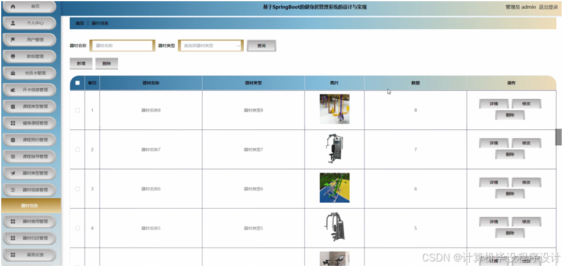Viewport: 563px width, 267px height.
Task: Click the 新增 button above the table
Action: [x=81, y=64]
